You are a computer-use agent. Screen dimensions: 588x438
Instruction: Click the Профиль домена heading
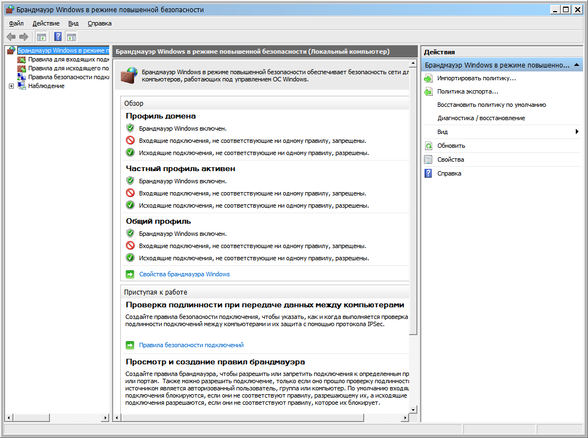(161, 116)
